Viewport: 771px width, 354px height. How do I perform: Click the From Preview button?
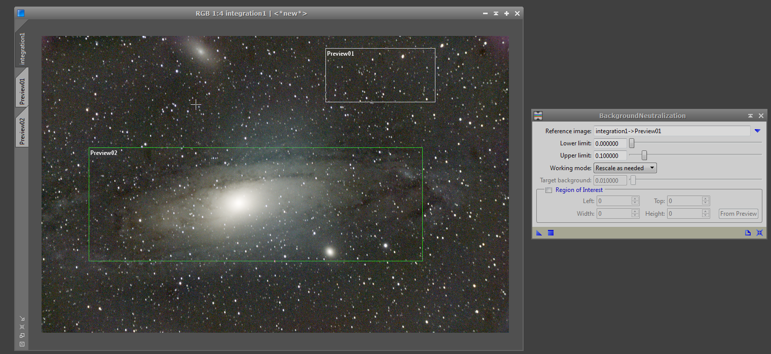pyautogui.click(x=738, y=214)
